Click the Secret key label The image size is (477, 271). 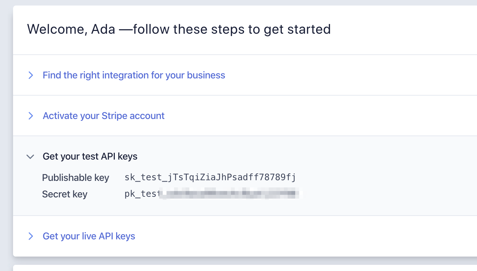click(x=65, y=194)
